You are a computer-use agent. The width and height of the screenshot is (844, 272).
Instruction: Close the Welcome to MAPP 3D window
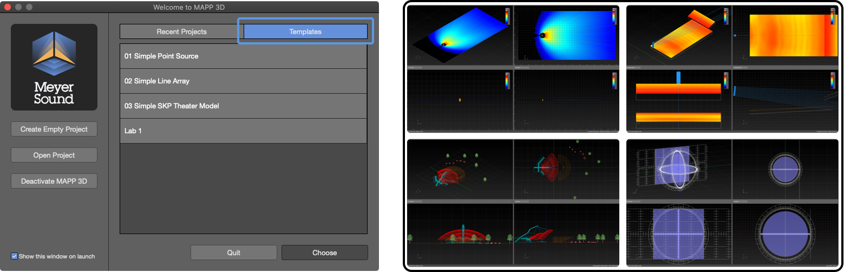click(8, 8)
